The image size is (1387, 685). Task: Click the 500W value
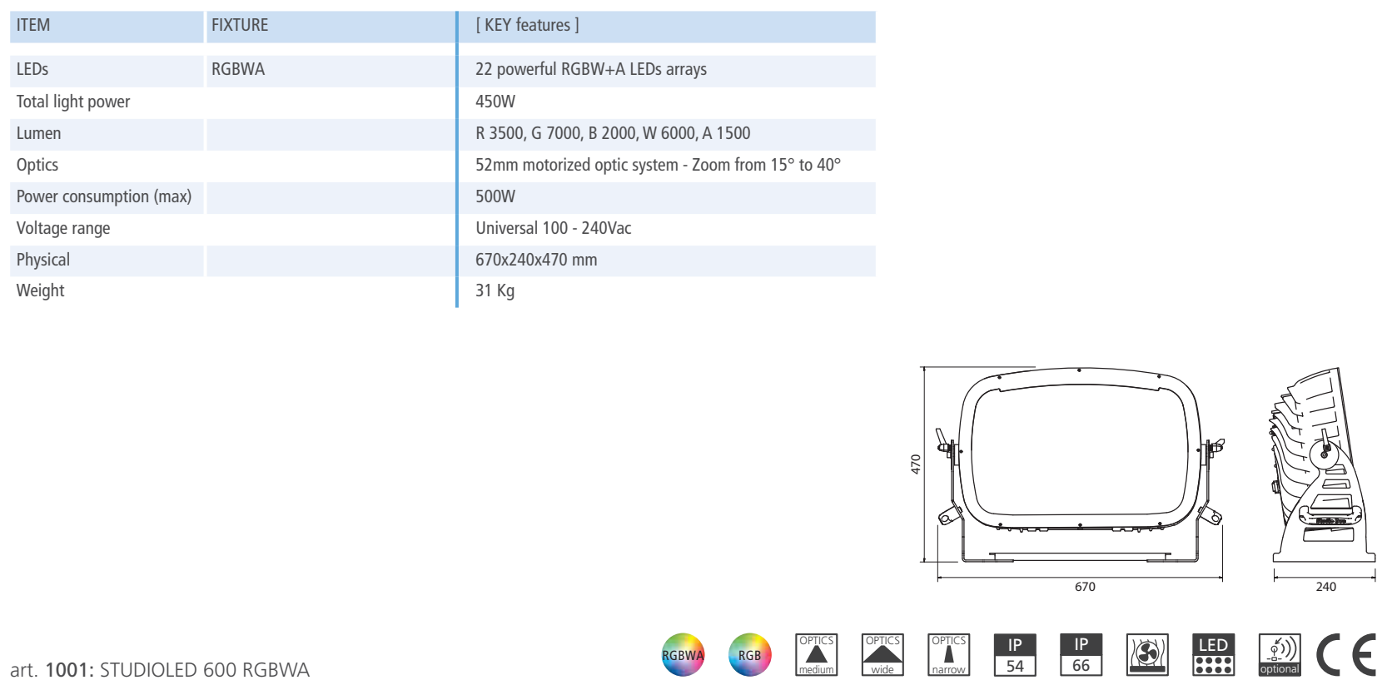tap(495, 196)
